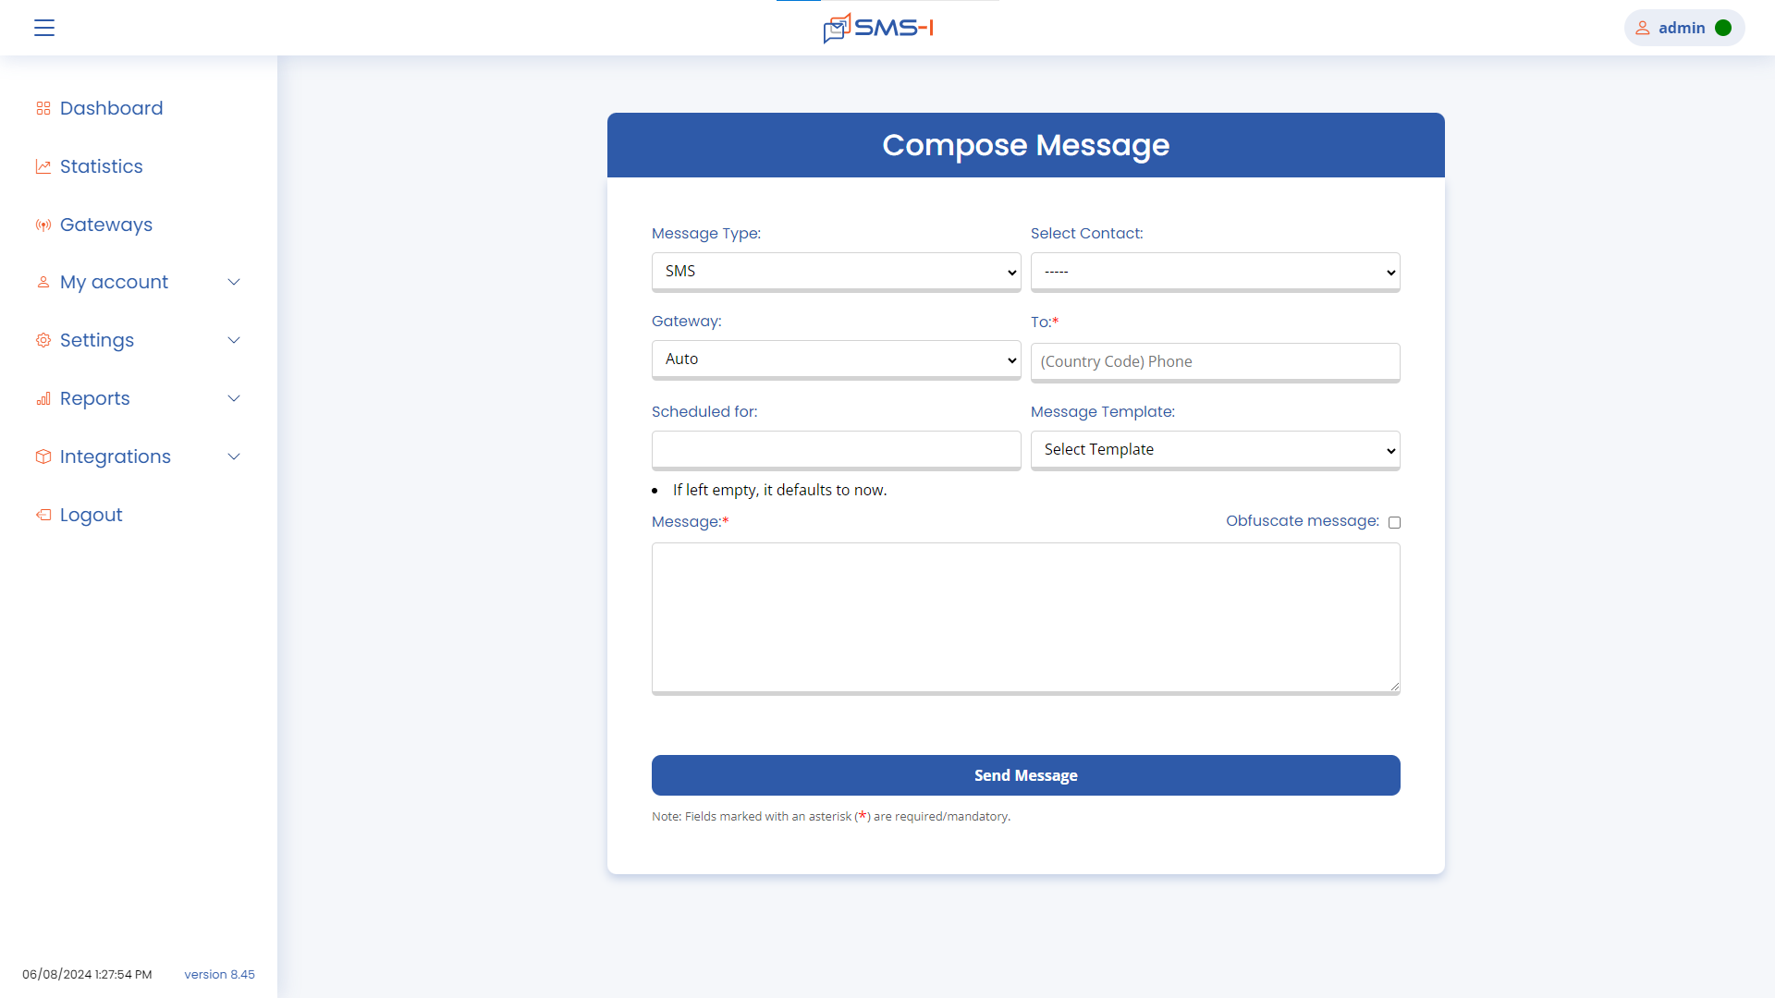Screen dimensions: 1775x998
Task: Expand the Reports submenu chevron
Action: tap(234, 398)
